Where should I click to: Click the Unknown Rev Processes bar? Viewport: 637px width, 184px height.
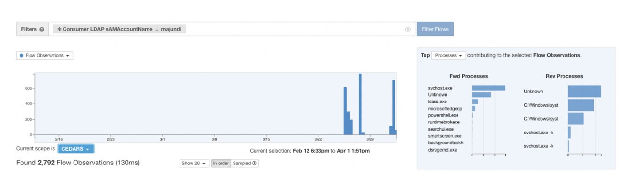(x=584, y=92)
